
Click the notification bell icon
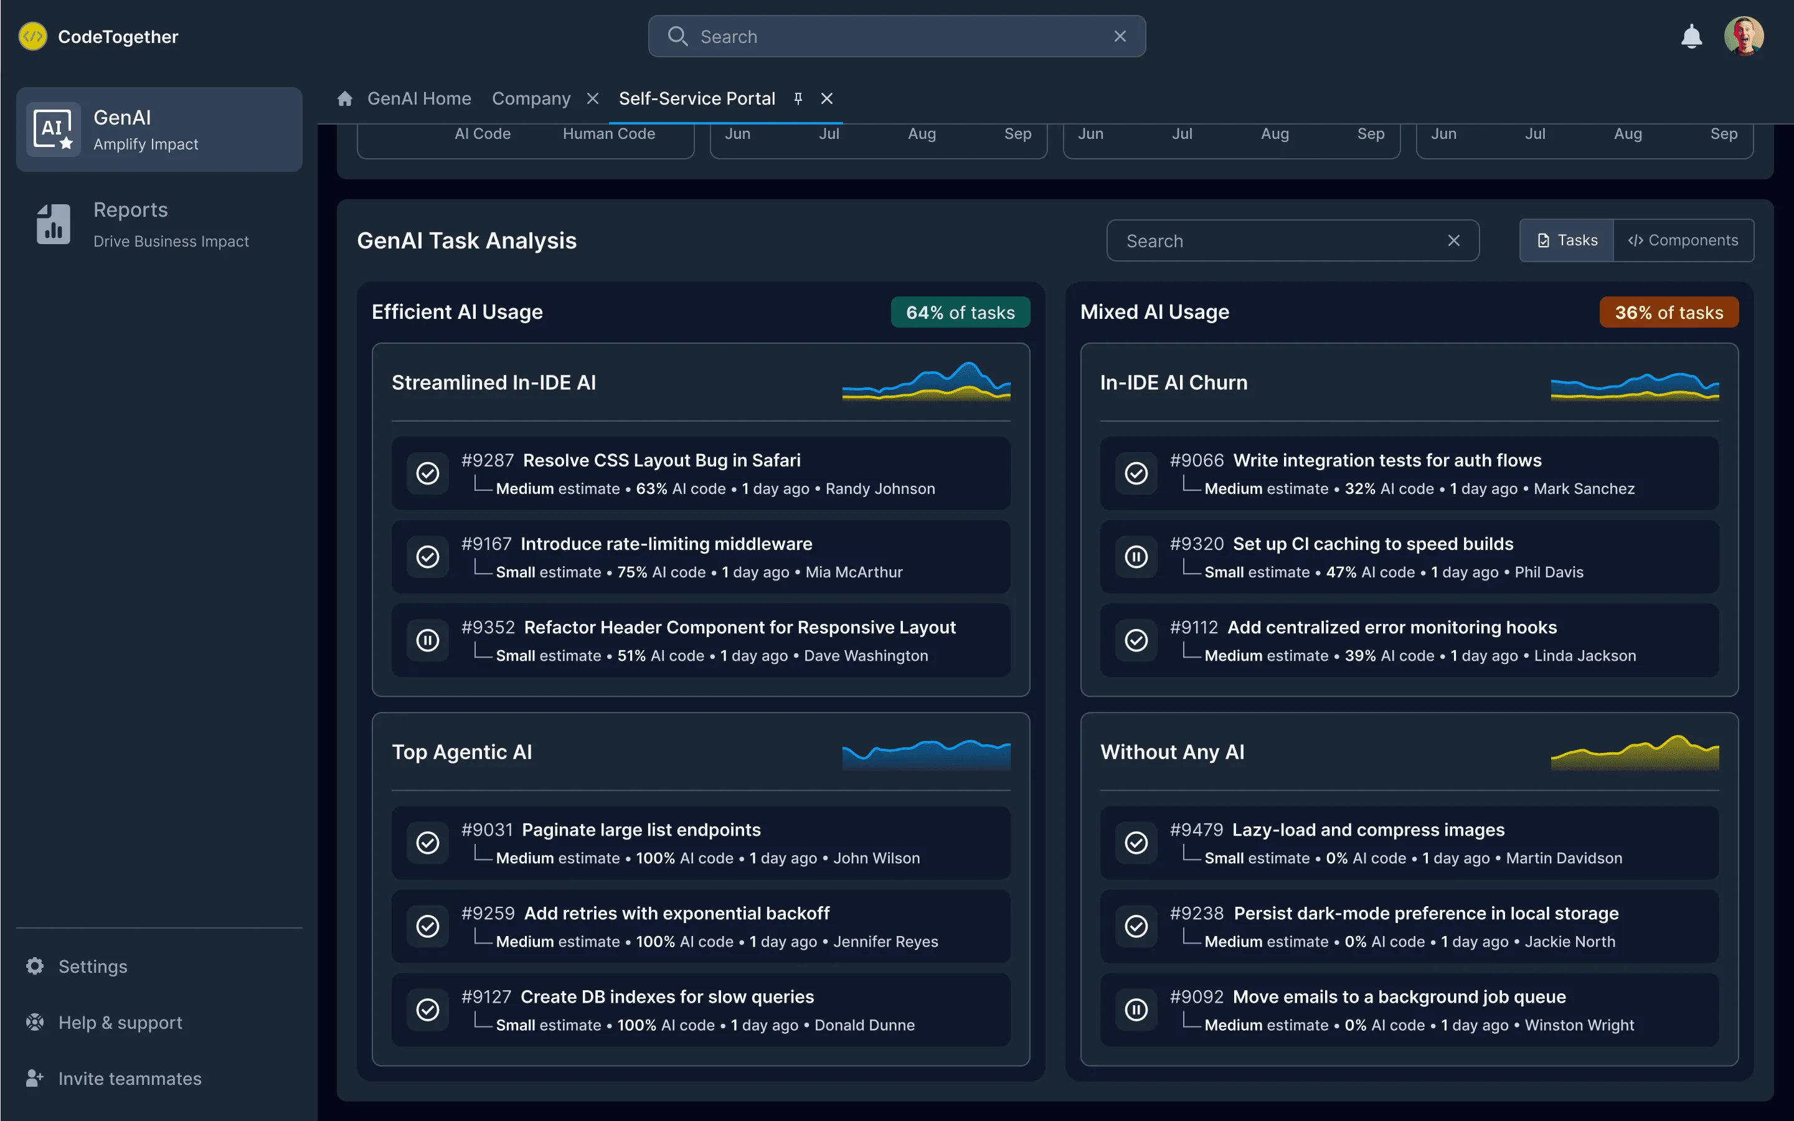coord(1691,36)
